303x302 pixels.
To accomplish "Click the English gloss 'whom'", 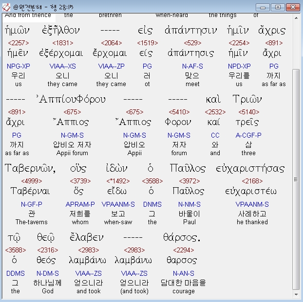I will [x=80, y=222].
